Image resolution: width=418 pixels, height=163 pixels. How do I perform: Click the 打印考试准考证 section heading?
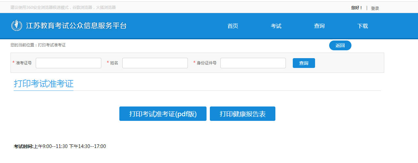(44, 84)
